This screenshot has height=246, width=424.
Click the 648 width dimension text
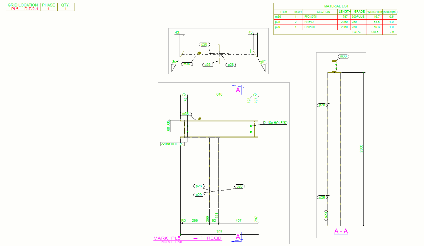[x=219, y=95]
